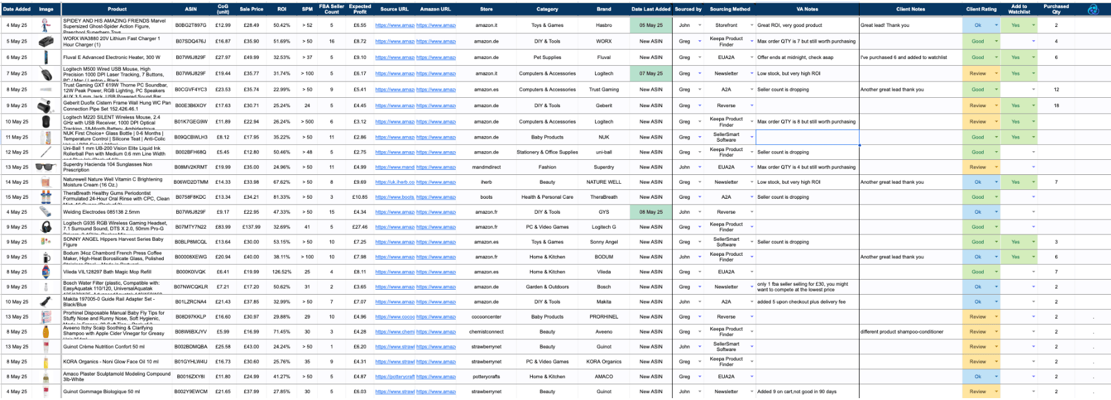The width and height of the screenshot is (1111, 400).
Task: Open the Logitech G935 headset product image
Action: [x=46, y=227]
